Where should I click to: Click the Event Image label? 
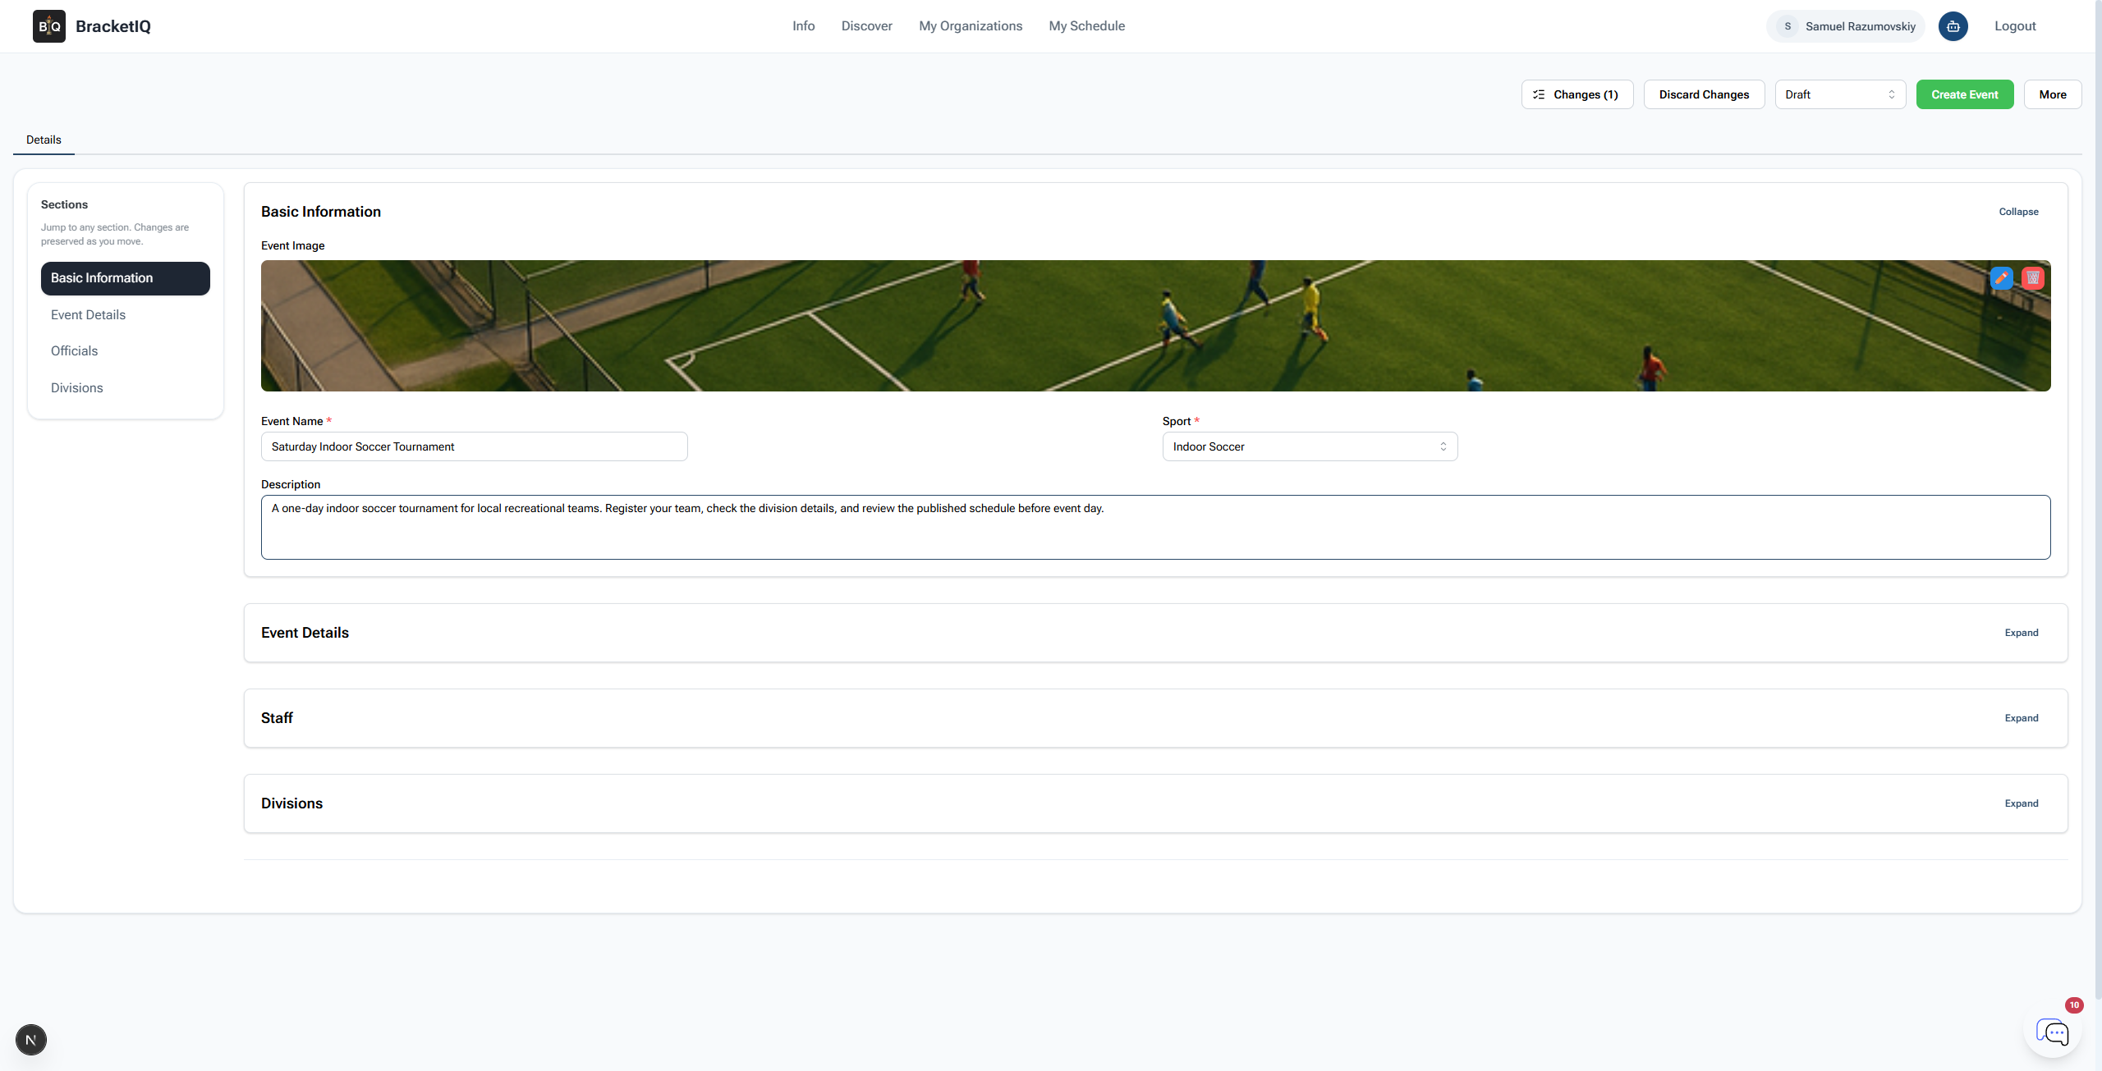coord(293,245)
